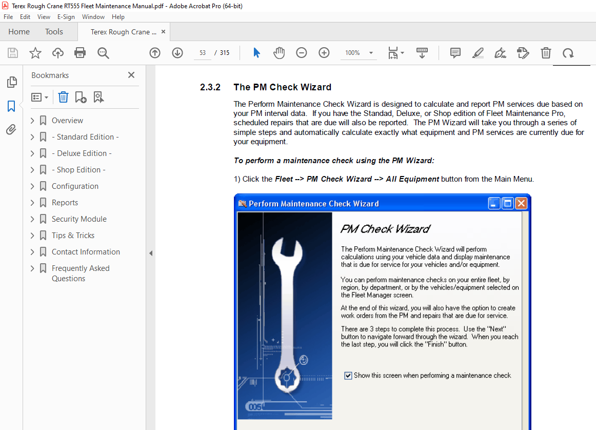596x430 pixels.
Task: Add a sticky note comment
Action: [455, 53]
